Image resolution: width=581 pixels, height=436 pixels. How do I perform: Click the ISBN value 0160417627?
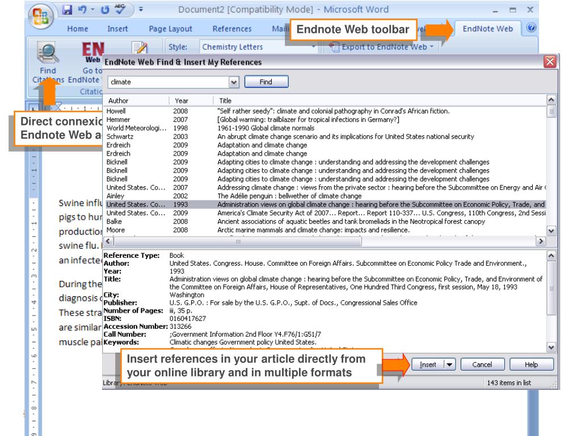(x=187, y=318)
